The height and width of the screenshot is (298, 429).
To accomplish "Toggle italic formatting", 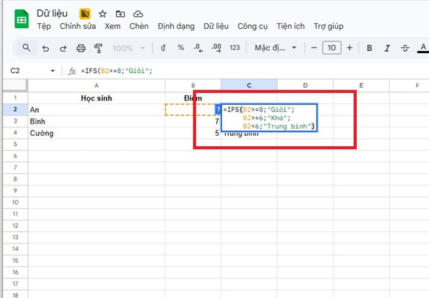I will coord(387,48).
